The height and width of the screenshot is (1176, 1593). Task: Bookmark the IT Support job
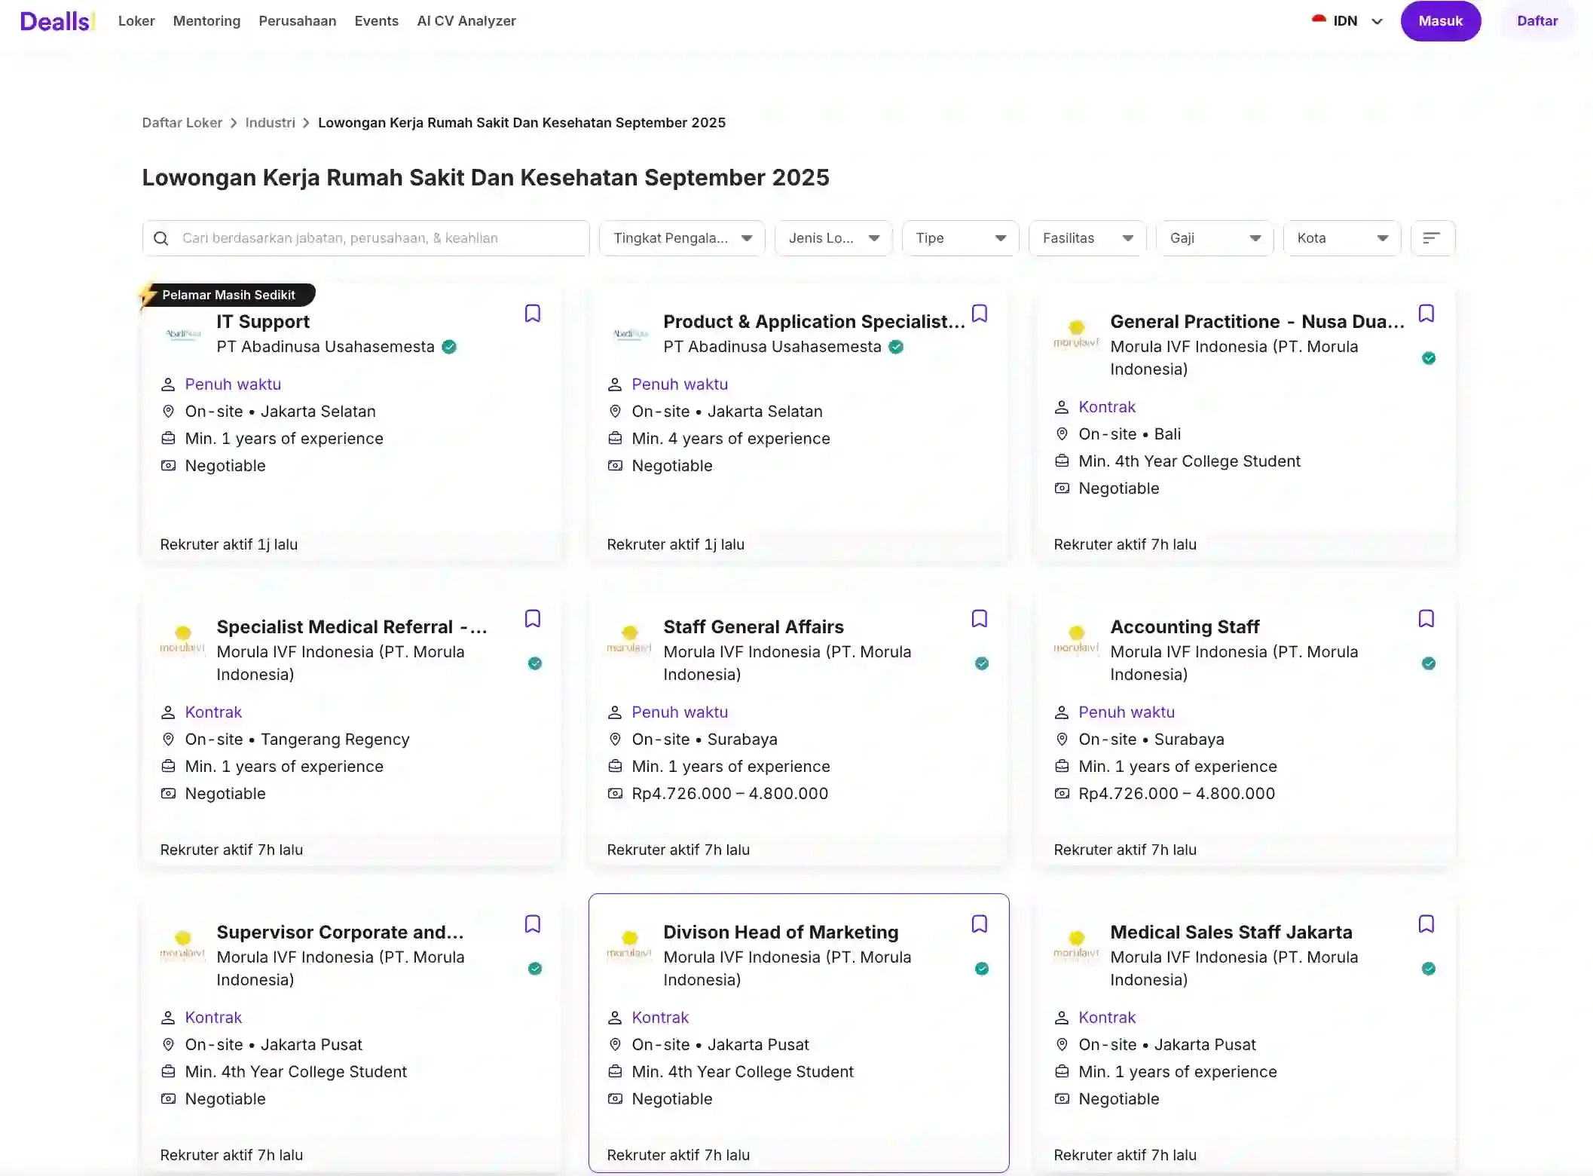(x=532, y=314)
